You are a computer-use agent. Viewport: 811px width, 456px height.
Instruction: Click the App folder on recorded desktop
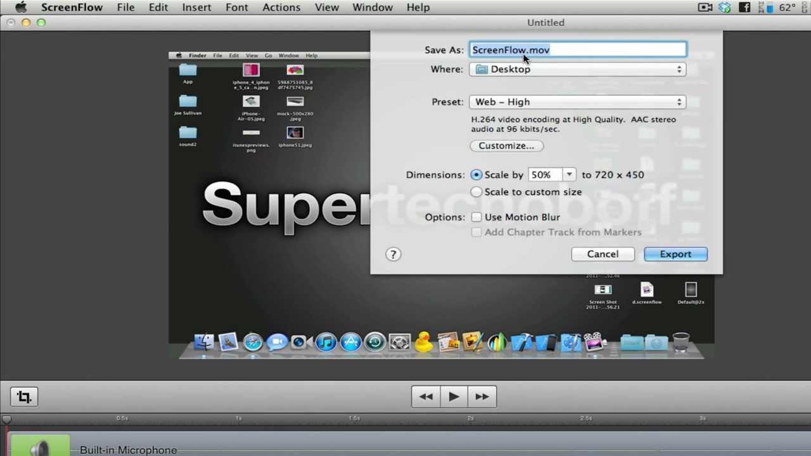coord(188,70)
